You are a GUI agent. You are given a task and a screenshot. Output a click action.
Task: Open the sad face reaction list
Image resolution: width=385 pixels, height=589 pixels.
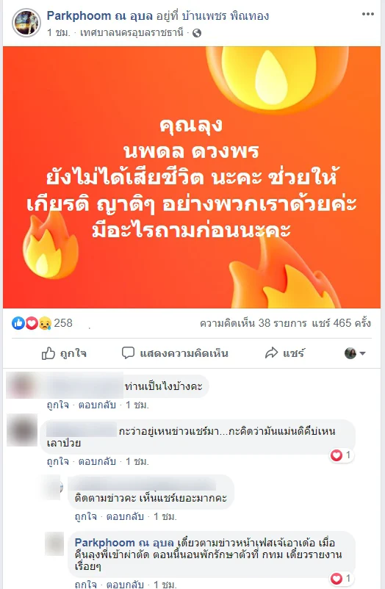[45, 323]
